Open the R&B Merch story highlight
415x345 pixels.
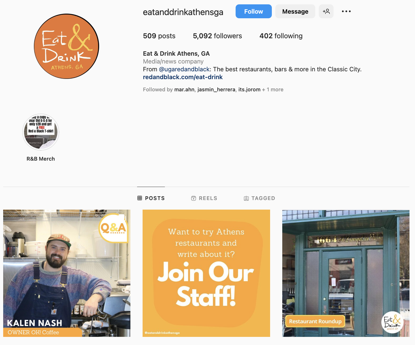[41, 132]
